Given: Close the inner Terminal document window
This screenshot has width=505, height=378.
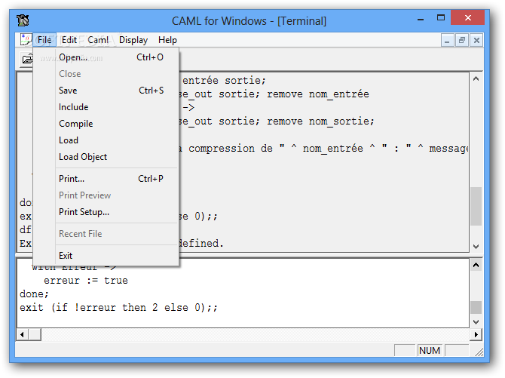Looking at the screenshot, I should 476,40.
